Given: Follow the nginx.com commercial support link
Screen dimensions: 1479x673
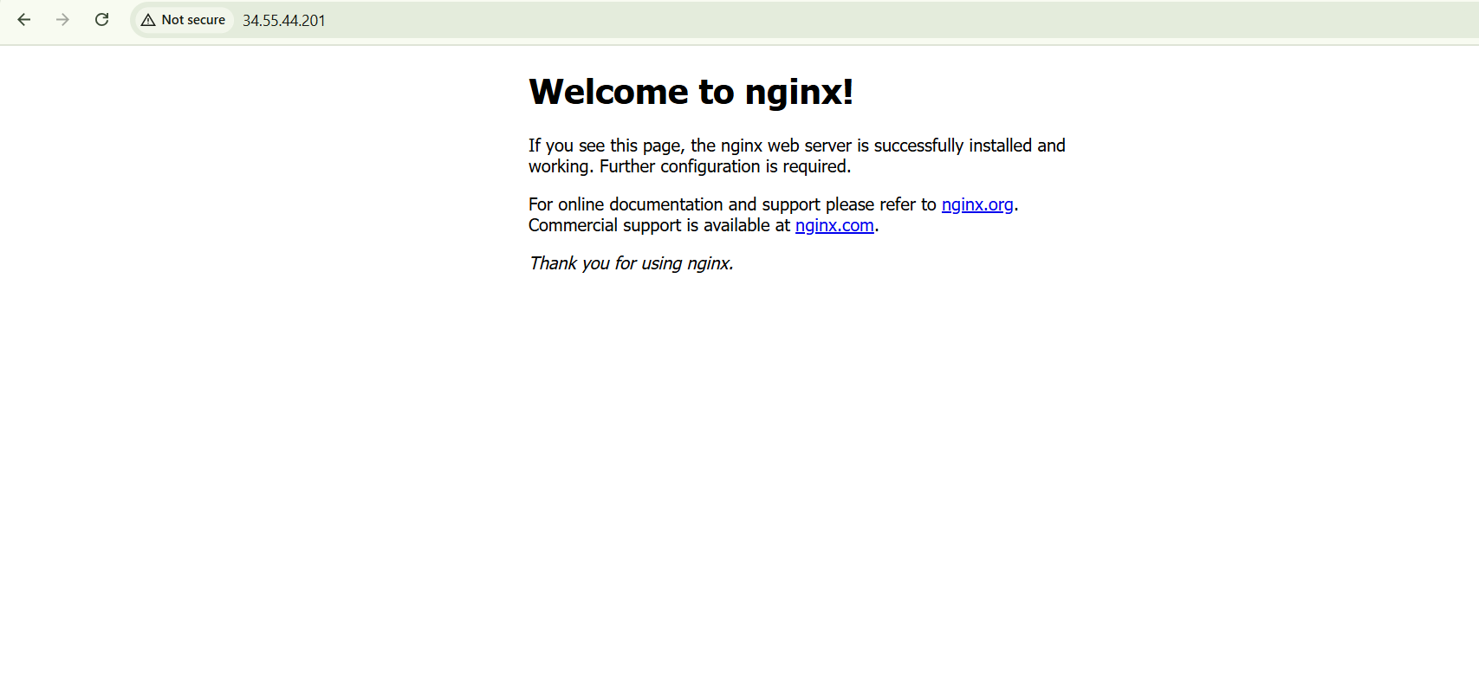Looking at the screenshot, I should click(834, 225).
